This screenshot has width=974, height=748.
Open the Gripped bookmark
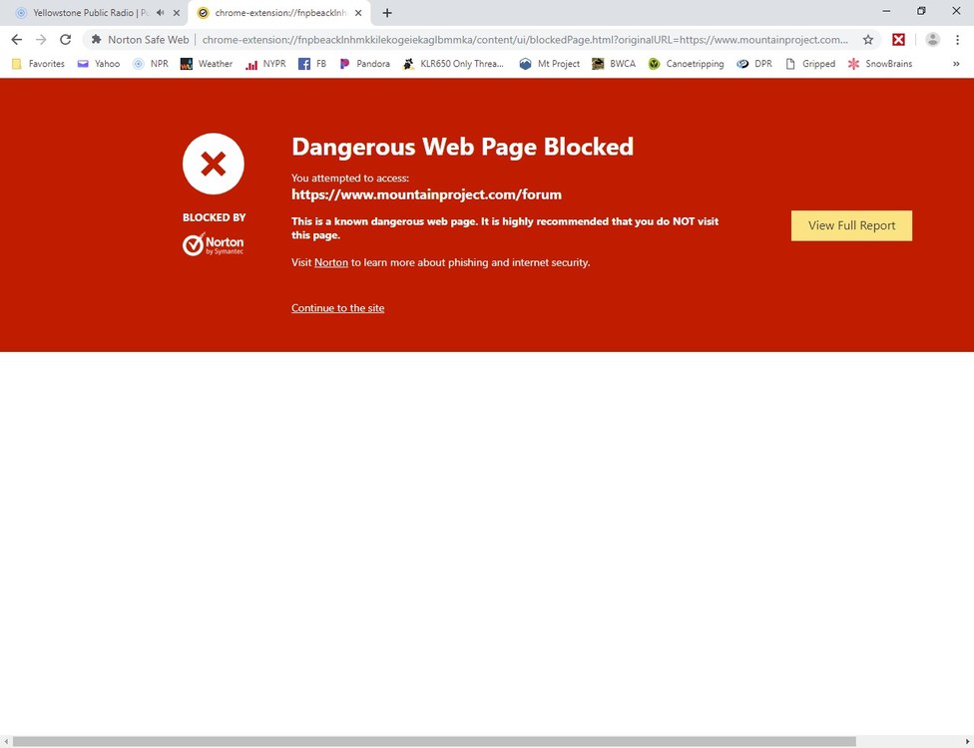[810, 63]
